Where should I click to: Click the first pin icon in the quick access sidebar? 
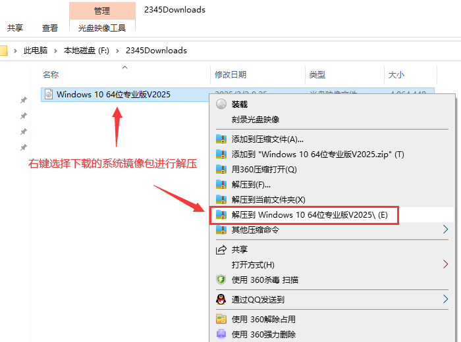(x=24, y=100)
